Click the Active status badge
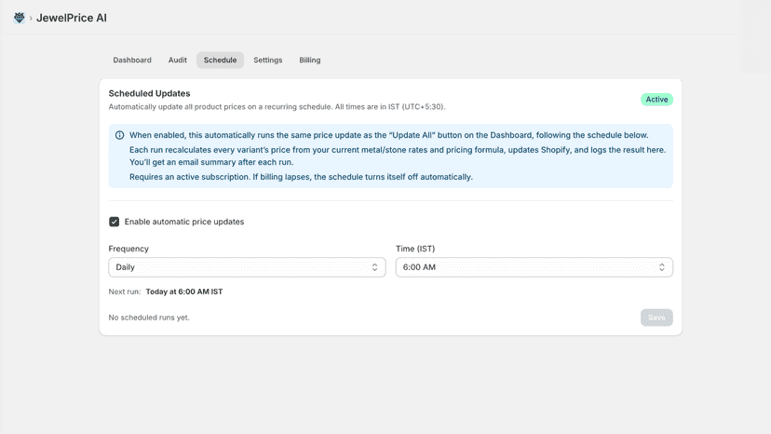Viewport: 771px width, 434px height. [656, 100]
